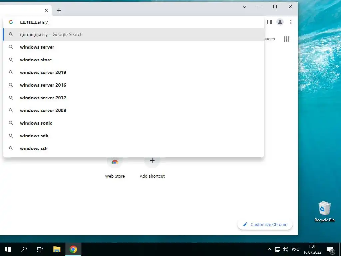This screenshot has width=341, height=256.
Task: Open the tab search chevron
Action: coord(244,7)
